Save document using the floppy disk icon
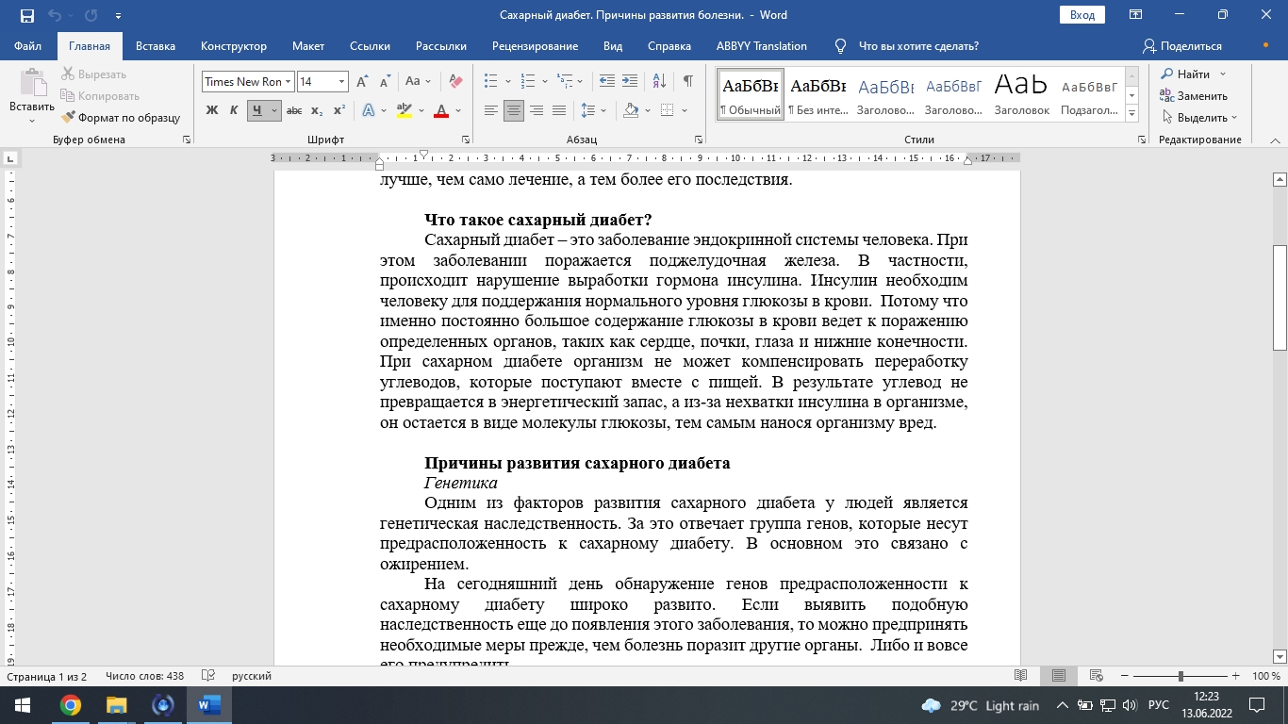1288x724 pixels. click(26, 15)
